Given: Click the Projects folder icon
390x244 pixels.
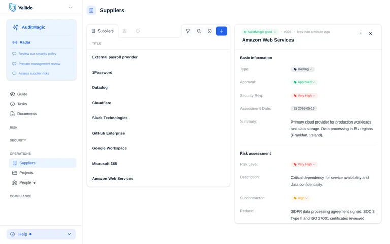Looking at the screenshot, I should [15, 173].
